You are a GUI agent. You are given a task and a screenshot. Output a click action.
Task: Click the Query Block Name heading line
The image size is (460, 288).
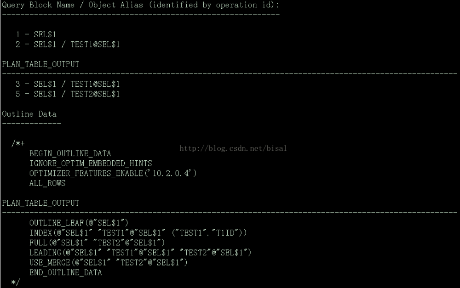pyautogui.click(x=140, y=5)
